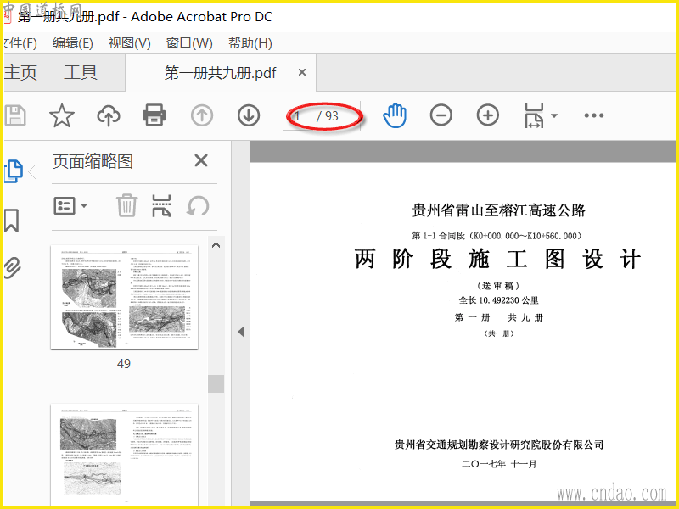Click the text 第 1-1 合同段 line

[x=497, y=236]
